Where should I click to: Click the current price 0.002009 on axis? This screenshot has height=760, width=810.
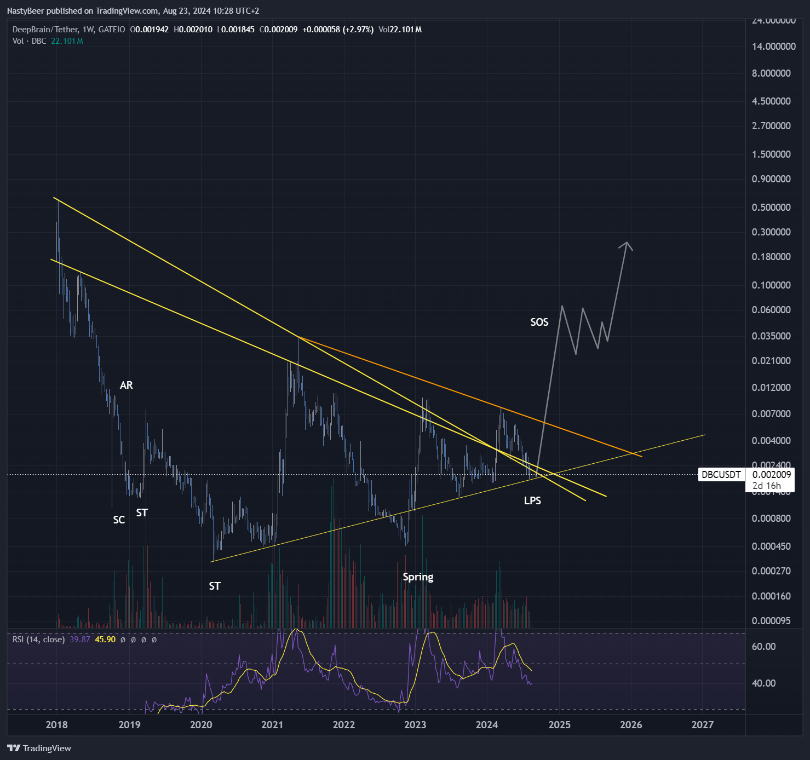(x=772, y=475)
